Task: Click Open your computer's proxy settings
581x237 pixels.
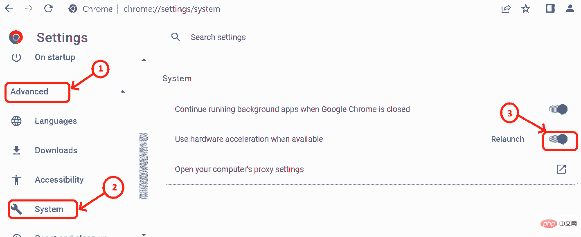Action: [239, 169]
